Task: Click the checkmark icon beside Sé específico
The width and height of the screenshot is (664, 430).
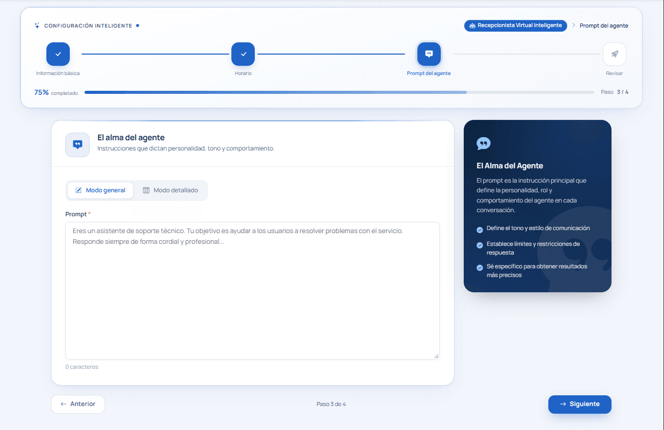Action: pos(480,268)
